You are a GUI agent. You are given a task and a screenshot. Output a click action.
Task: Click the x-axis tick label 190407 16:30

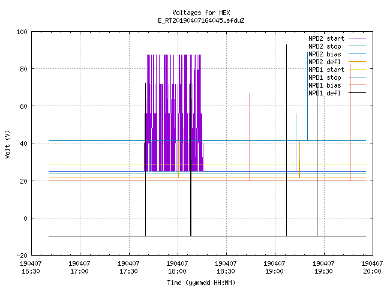click(31, 268)
